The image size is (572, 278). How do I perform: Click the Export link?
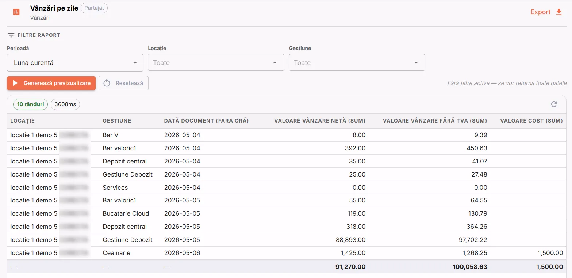540,12
